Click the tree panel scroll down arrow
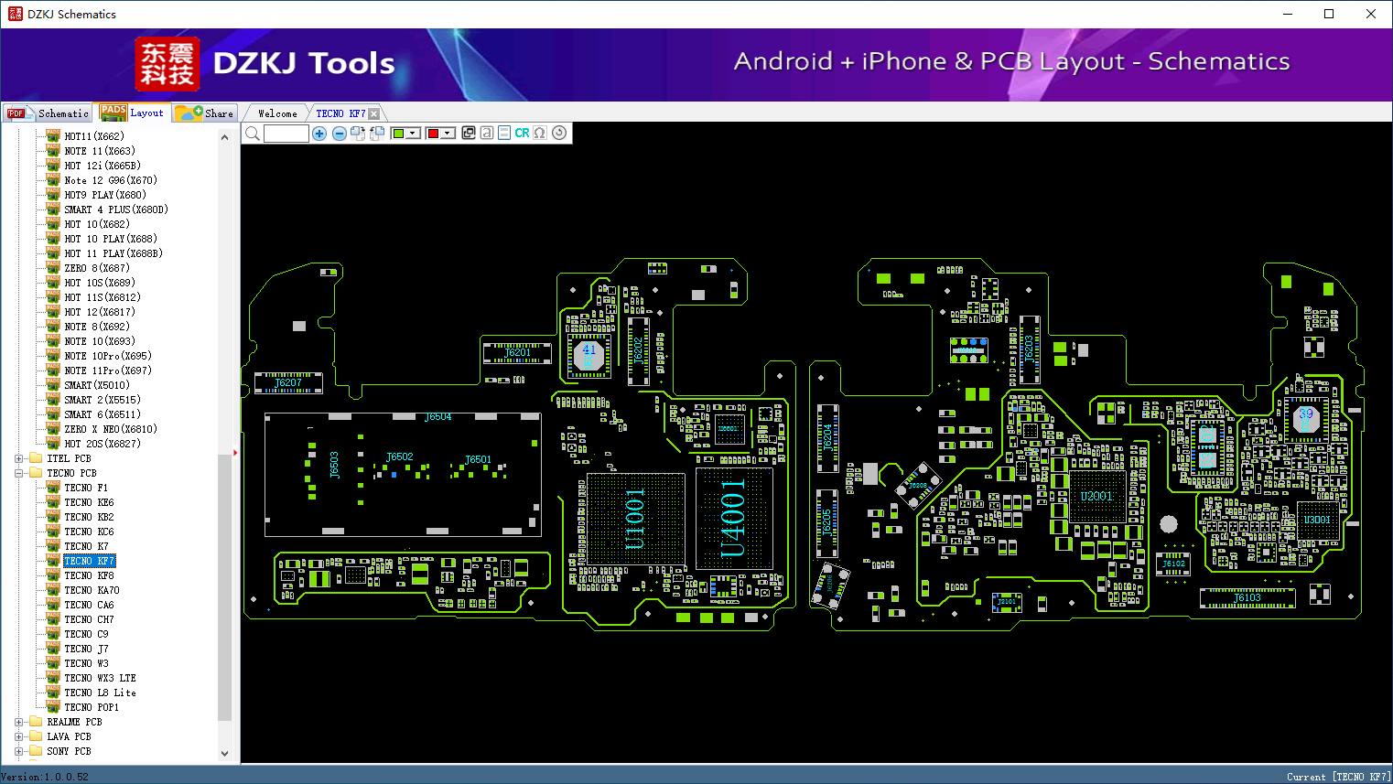 [225, 754]
